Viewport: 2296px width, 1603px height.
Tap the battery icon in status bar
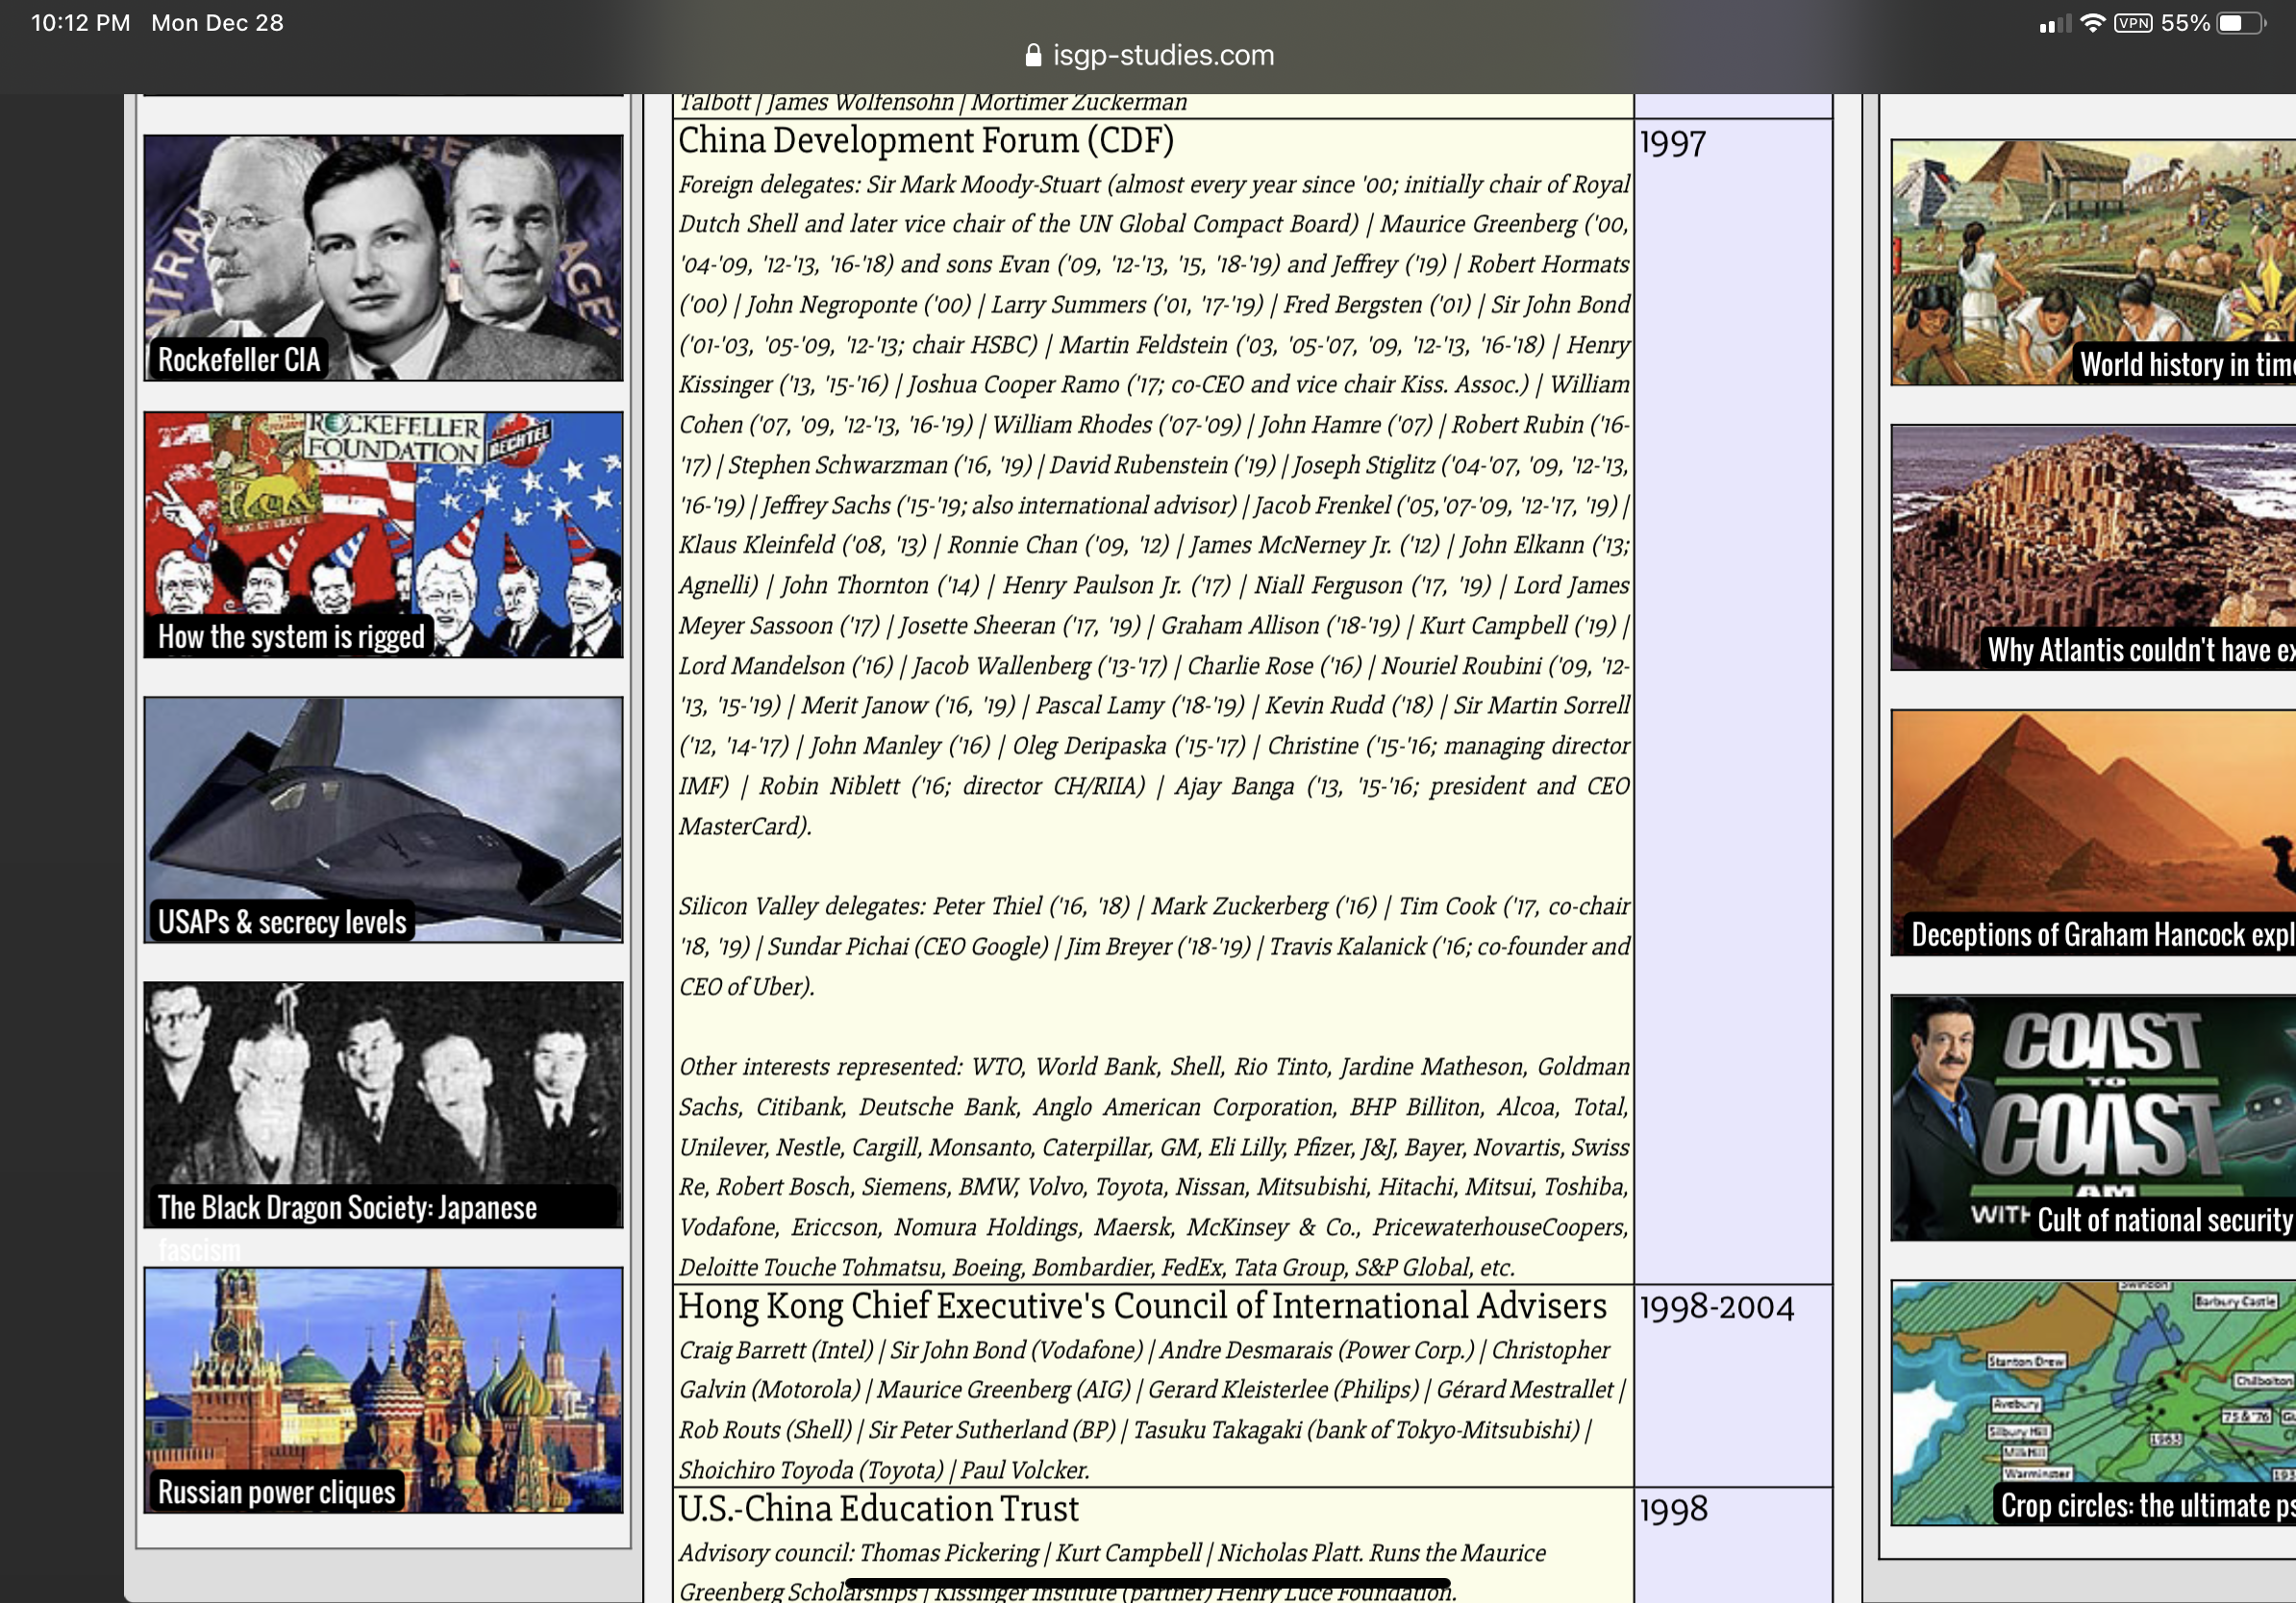pos(2241,23)
